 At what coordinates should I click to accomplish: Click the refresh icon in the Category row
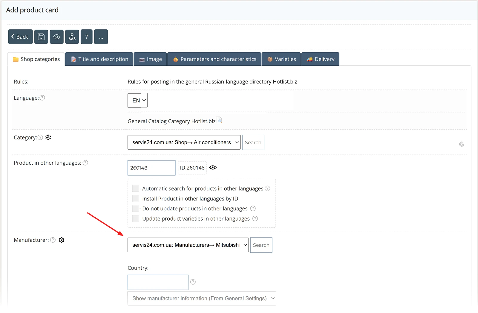click(462, 144)
